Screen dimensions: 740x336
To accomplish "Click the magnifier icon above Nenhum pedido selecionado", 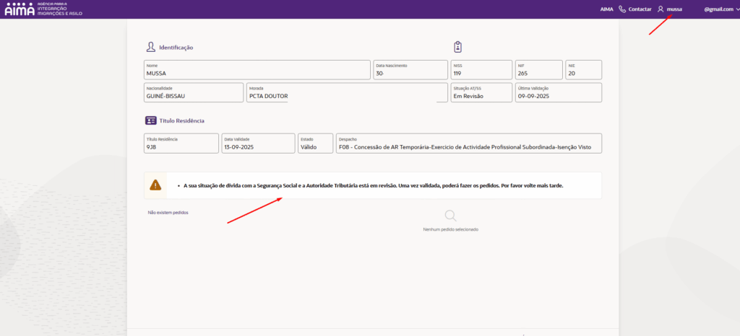I will (451, 216).
